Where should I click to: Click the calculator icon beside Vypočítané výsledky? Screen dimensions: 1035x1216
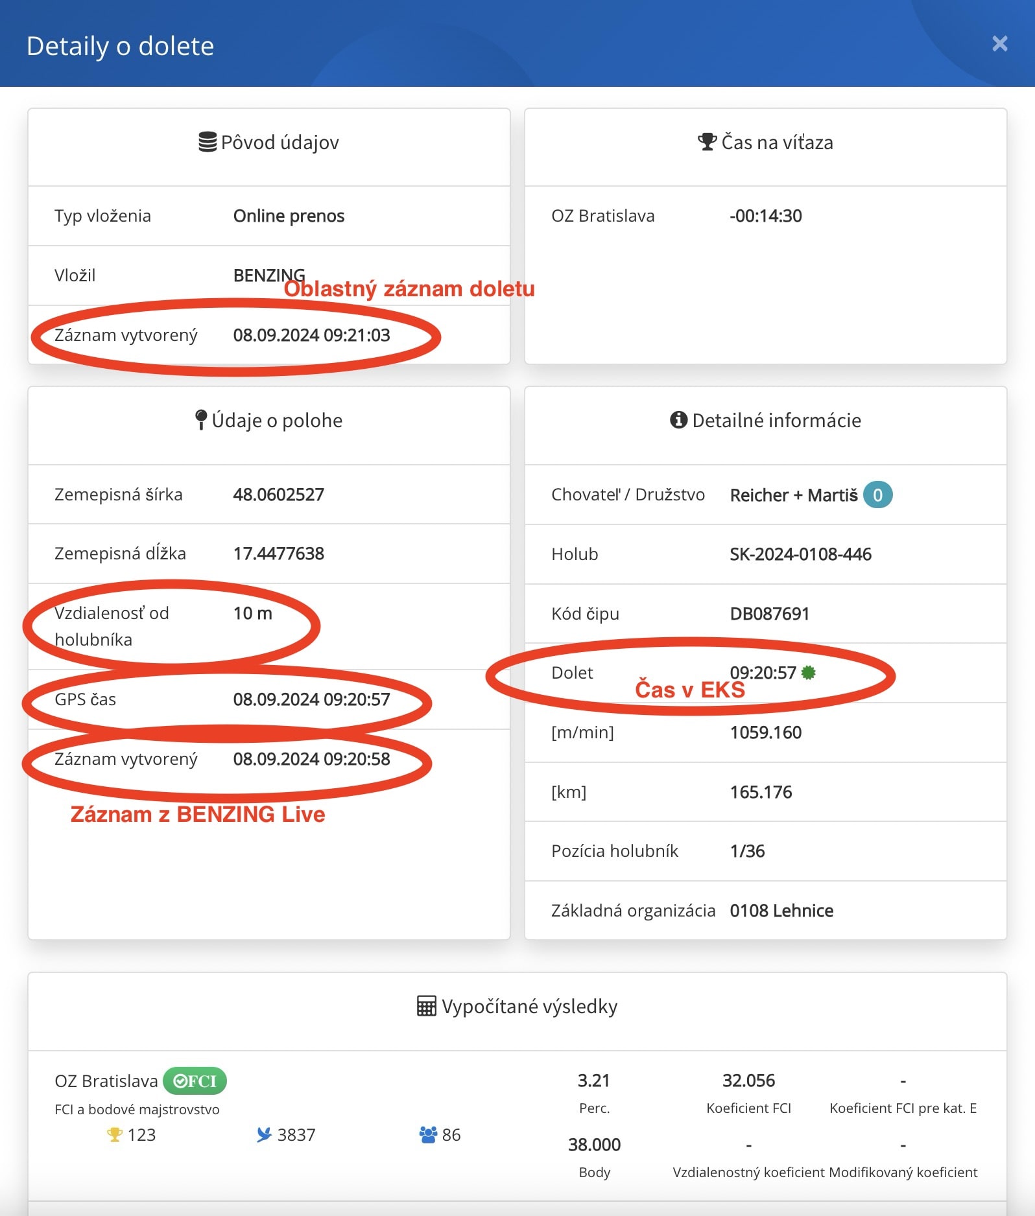[x=426, y=1006]
